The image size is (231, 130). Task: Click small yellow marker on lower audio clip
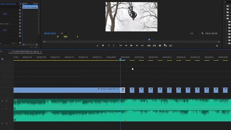125,120
